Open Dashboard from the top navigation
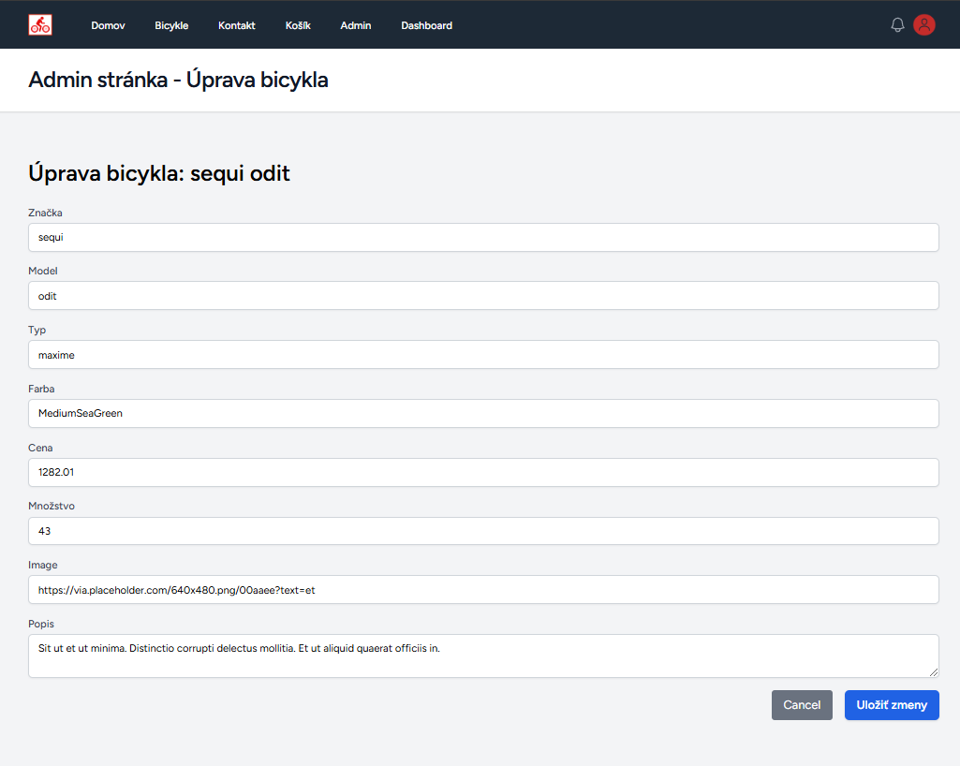The width and height of the screenshot is (960, 766). tap(427, 25)
